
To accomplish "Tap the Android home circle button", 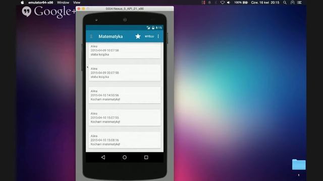I will pos(125,157).
